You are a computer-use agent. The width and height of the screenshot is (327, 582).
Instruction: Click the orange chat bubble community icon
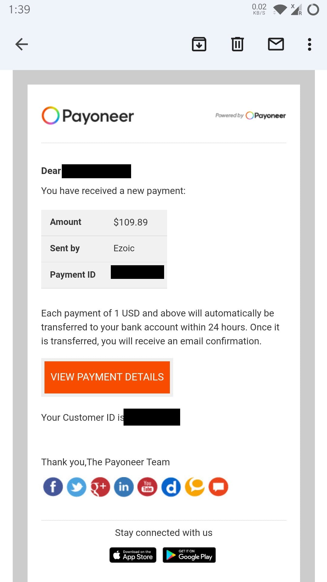[x=195, y=487]
